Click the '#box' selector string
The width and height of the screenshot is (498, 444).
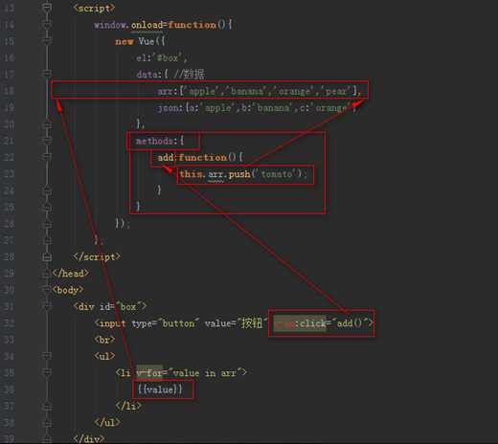click(x=169, y=57)
